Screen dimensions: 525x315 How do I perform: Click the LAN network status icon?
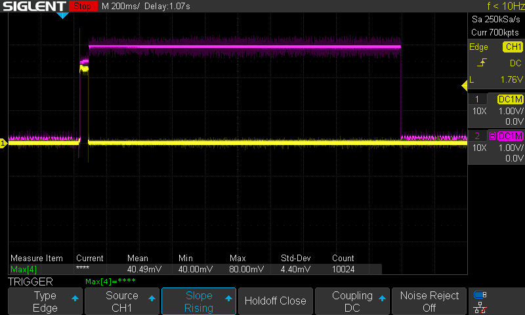[x=480, y=307]
